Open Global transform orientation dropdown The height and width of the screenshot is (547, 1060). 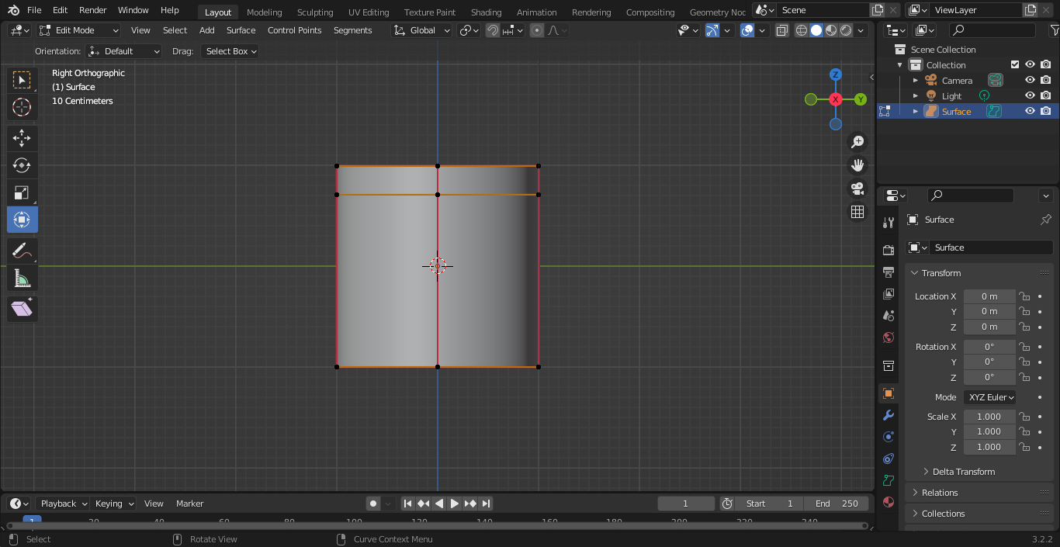(x=421, y=30)
